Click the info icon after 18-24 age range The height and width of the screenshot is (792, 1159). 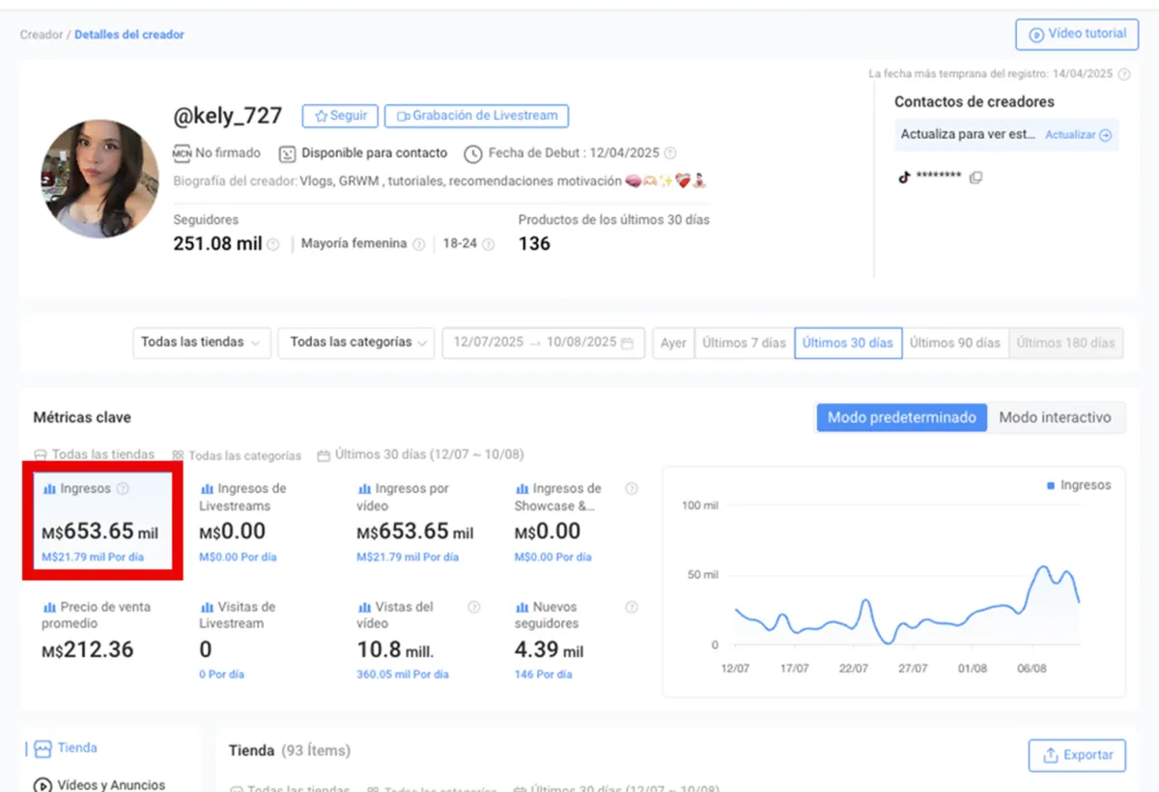[489, 245]
